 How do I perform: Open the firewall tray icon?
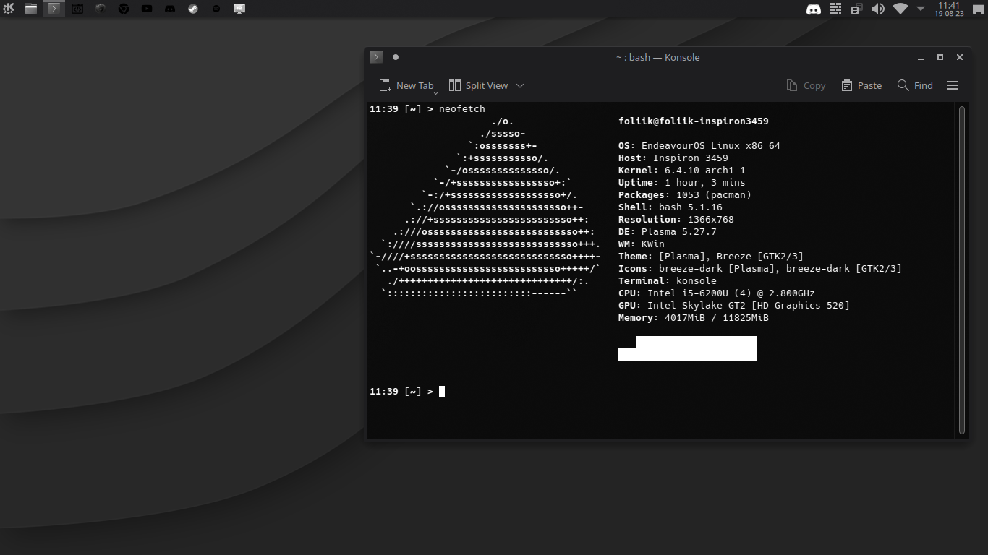point(835,9)
